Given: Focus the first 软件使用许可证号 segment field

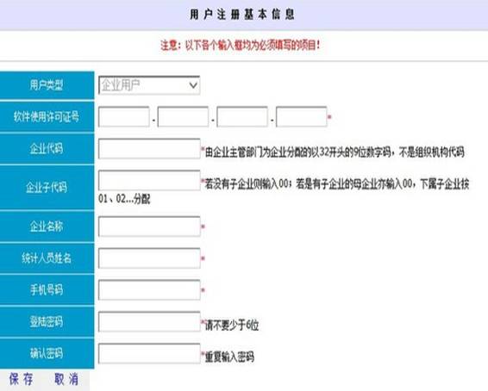Looking at the screenshot, I should pyautogui.click(x=124, y=116).
